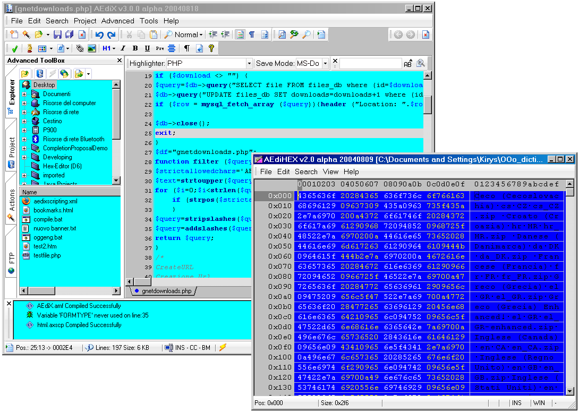Click the search text input field
Image resolution: width=579 pixels, height=412 pixels.
[370, 64]
